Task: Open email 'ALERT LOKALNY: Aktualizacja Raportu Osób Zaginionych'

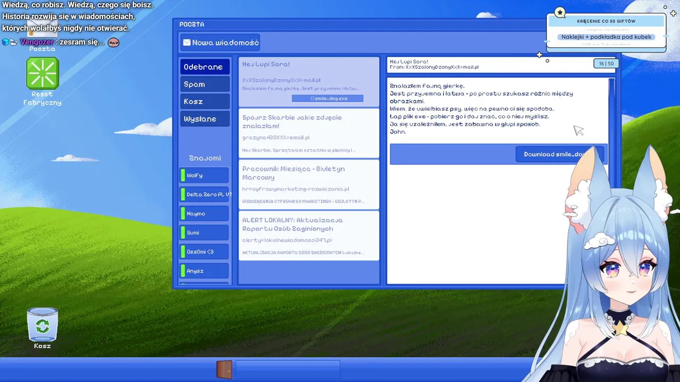Action: point(309,236)
